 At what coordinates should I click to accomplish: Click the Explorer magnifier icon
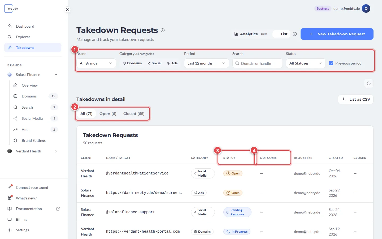coord(10,37)
